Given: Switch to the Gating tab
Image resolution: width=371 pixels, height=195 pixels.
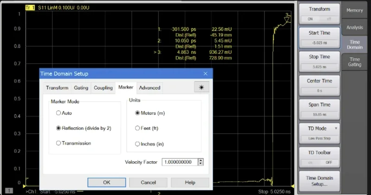Looking at the screenshot, I should (x=81, y=88).
